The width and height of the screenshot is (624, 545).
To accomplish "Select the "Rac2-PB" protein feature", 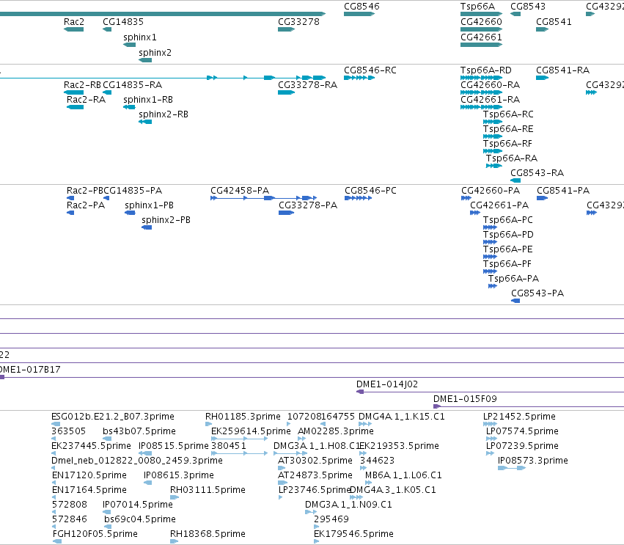I will tap(85, 191).
